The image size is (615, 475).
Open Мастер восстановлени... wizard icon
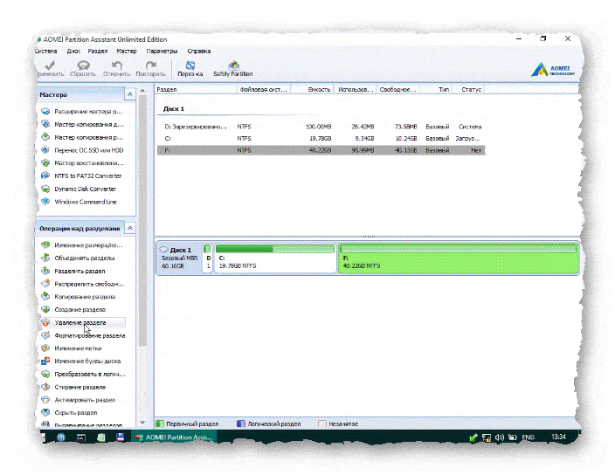coord(45,162)
